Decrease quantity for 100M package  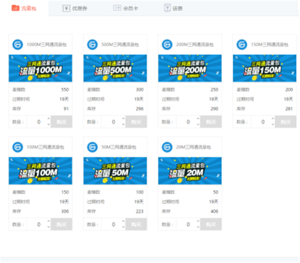click(x=48, y=227)
